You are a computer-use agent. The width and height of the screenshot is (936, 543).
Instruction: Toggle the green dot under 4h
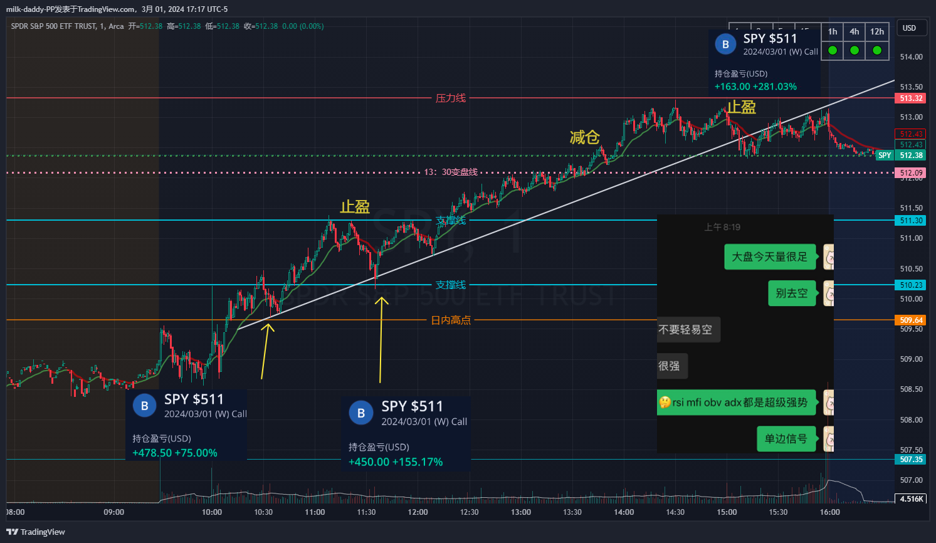click(854, 50)
